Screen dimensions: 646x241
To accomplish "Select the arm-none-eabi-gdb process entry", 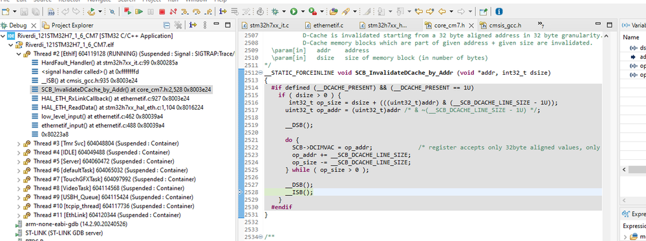I will click(71, 224).
